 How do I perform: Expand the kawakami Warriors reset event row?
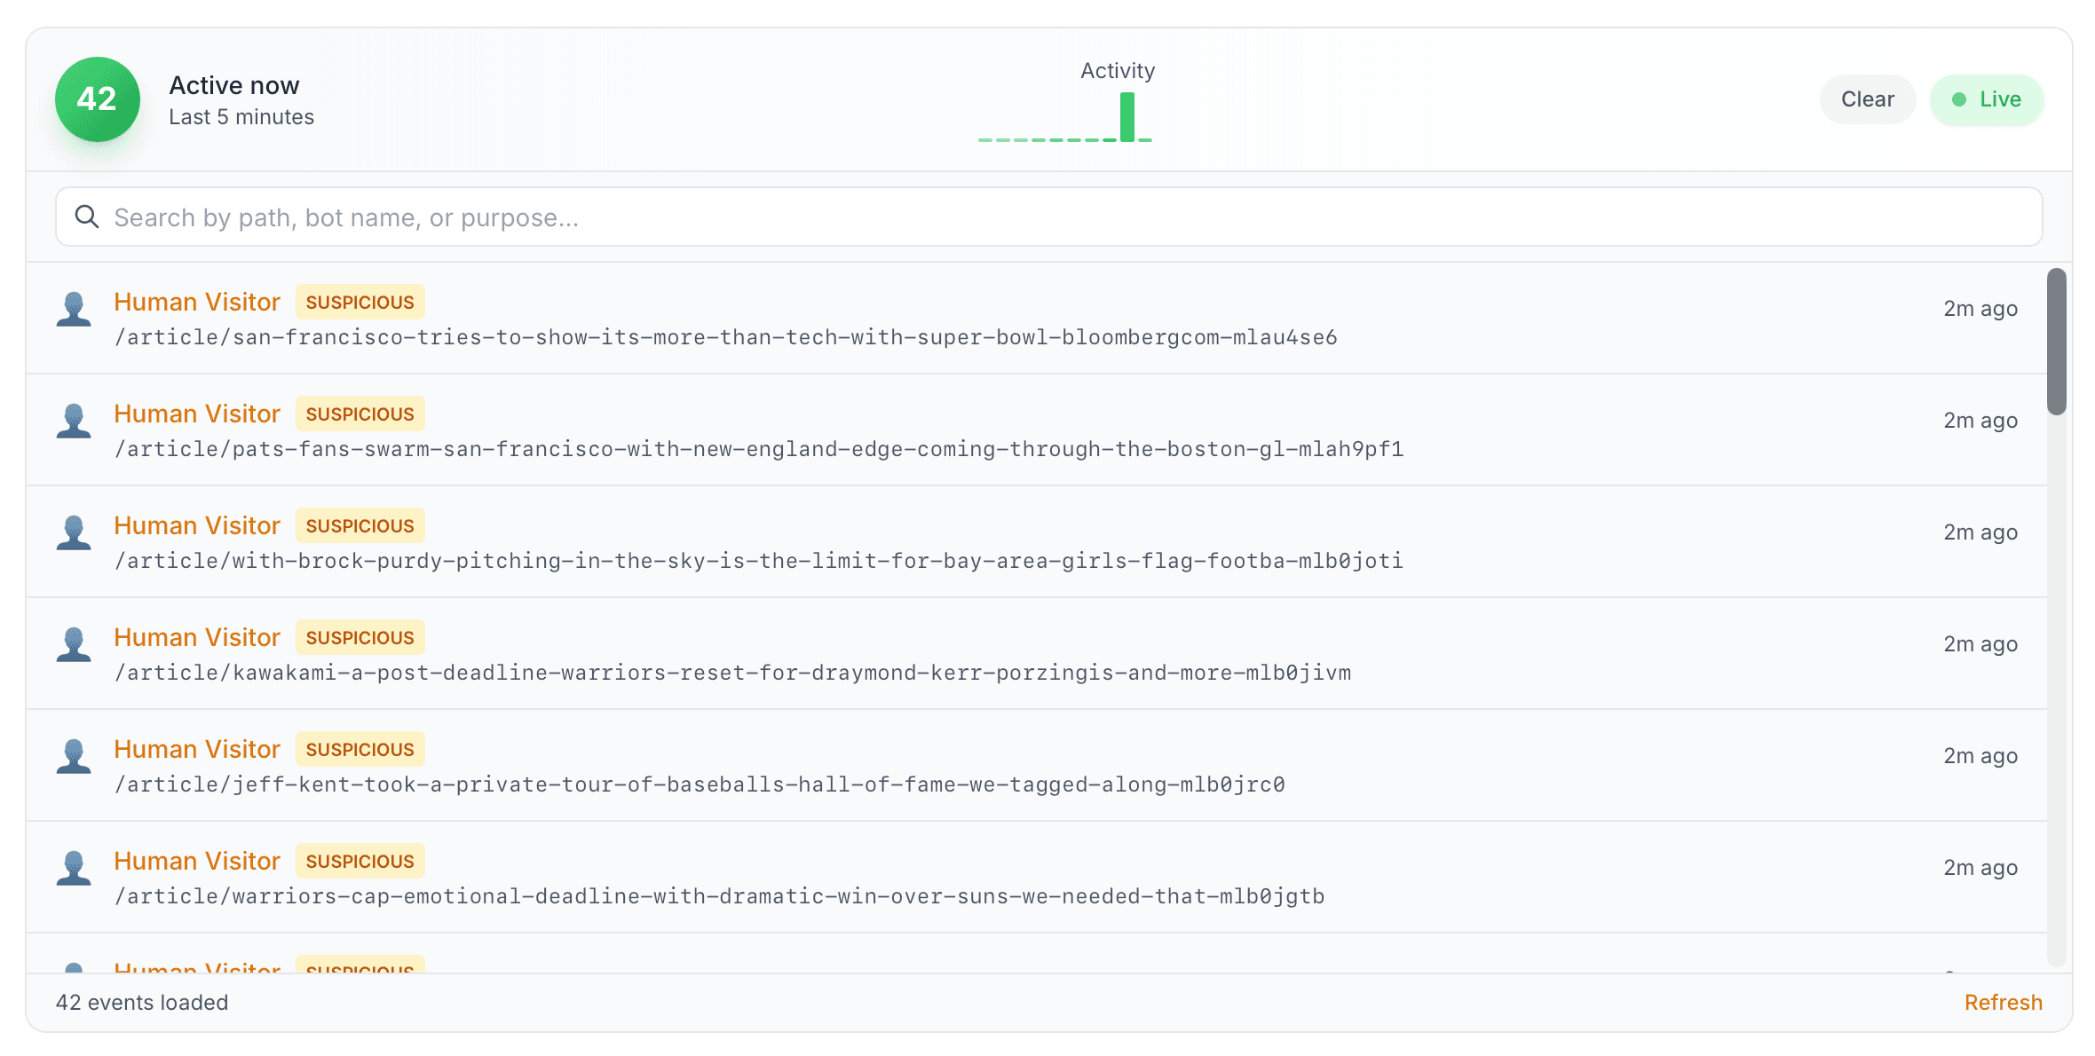click(197, 636)
